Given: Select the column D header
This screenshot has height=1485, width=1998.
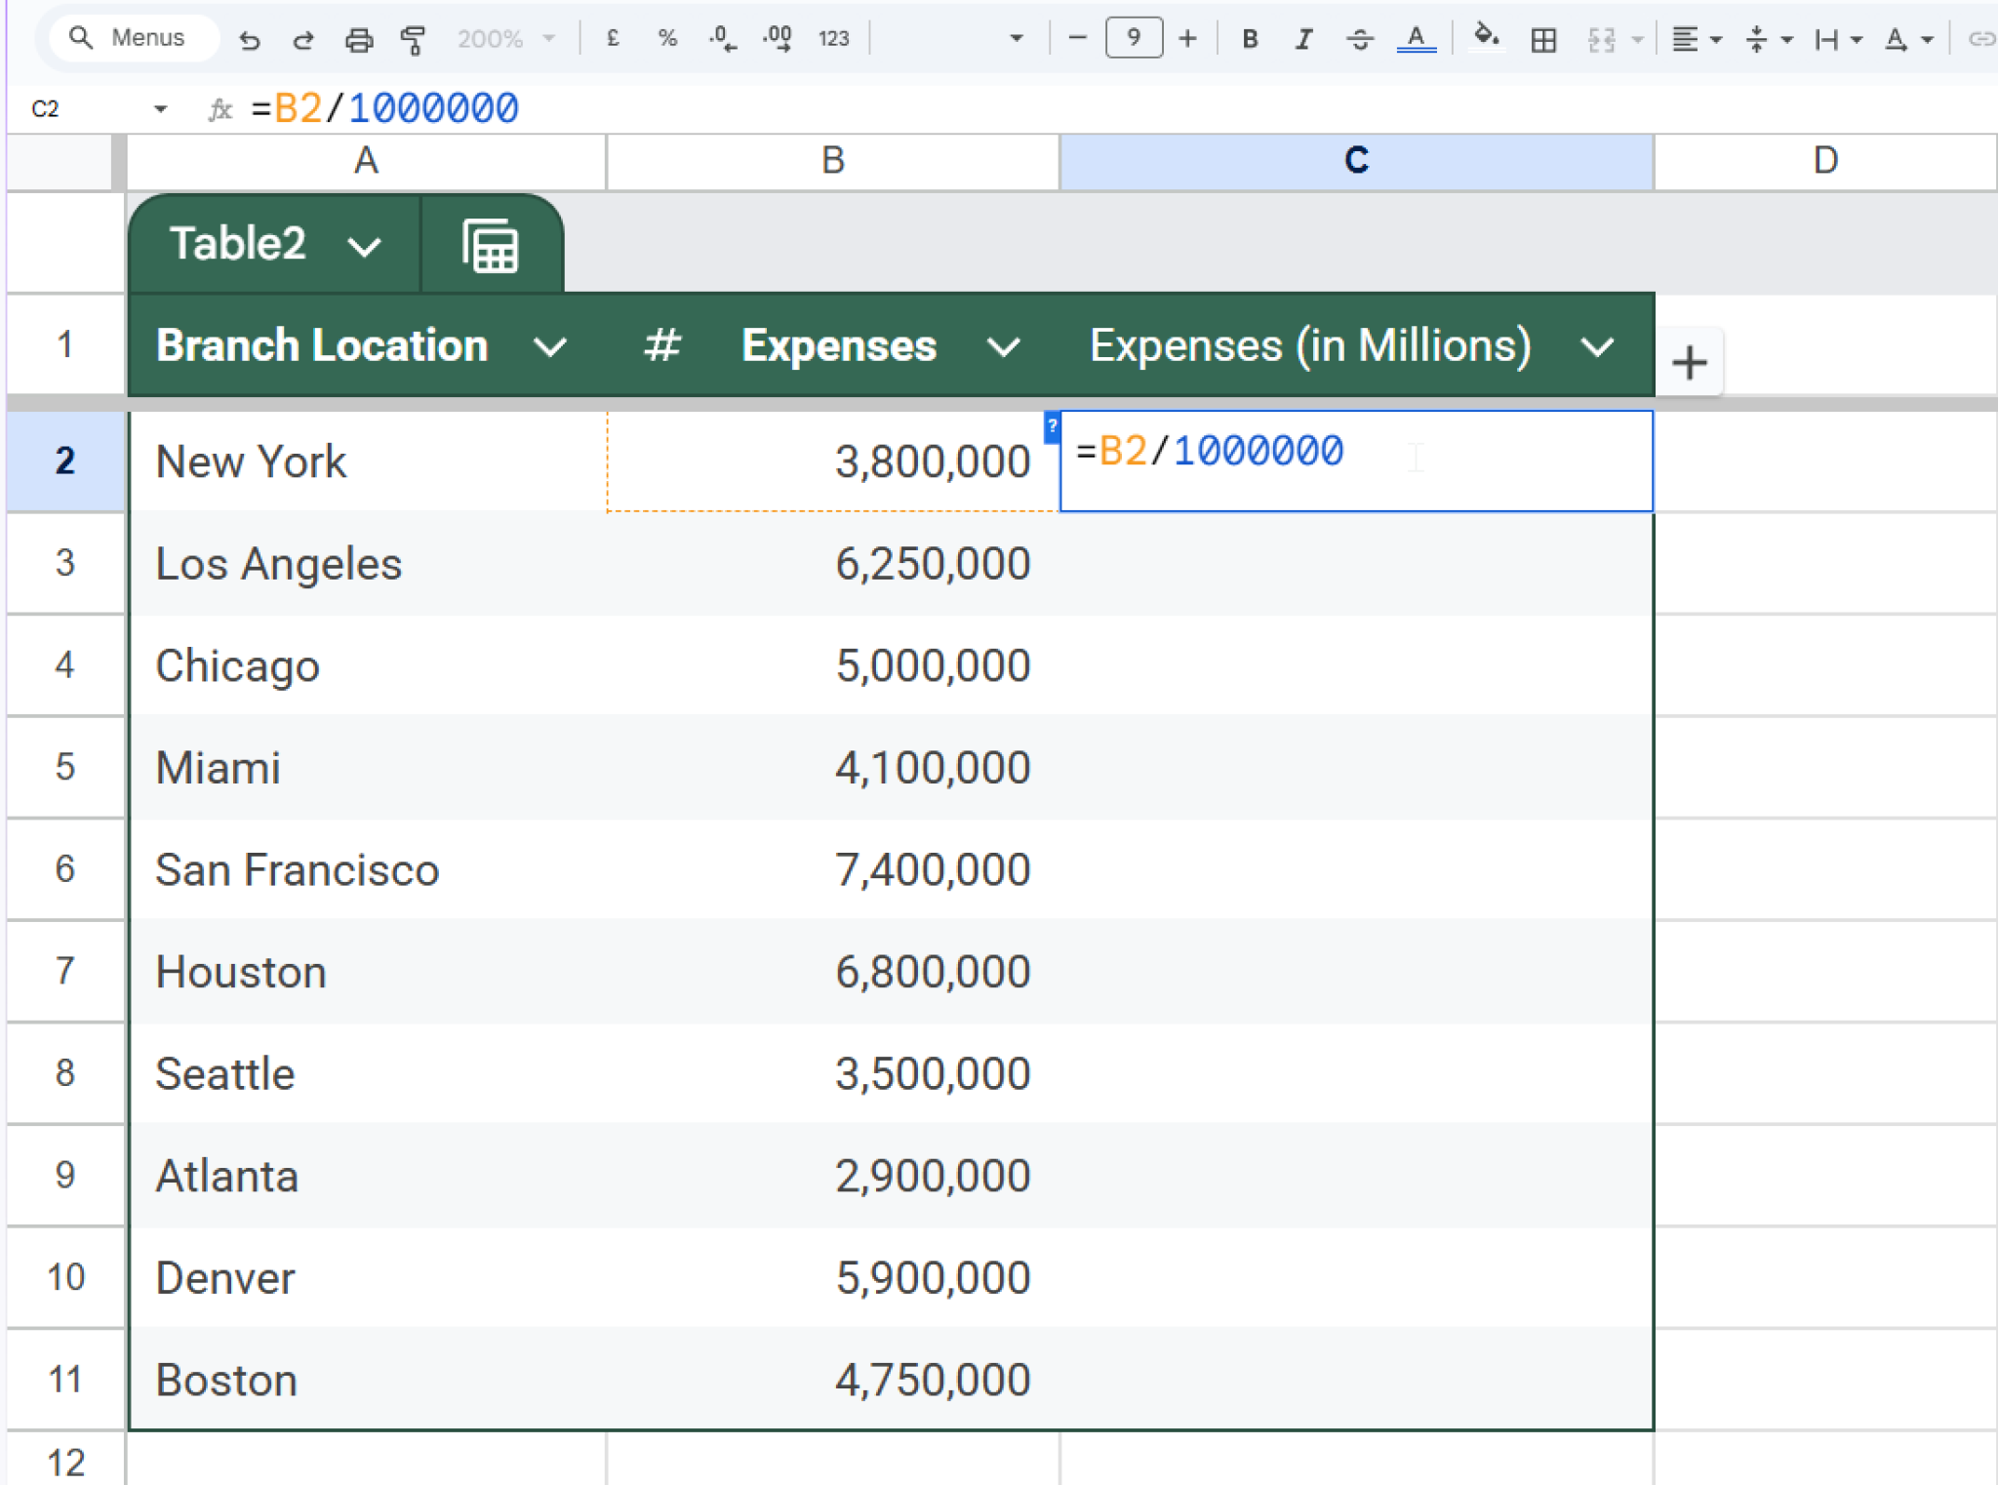Looking at the screenshot, I should [x=1824, y=160].
